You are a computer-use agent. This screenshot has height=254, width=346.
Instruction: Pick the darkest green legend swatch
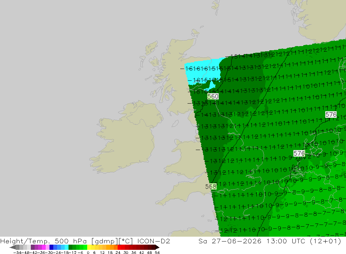[70, 247]
